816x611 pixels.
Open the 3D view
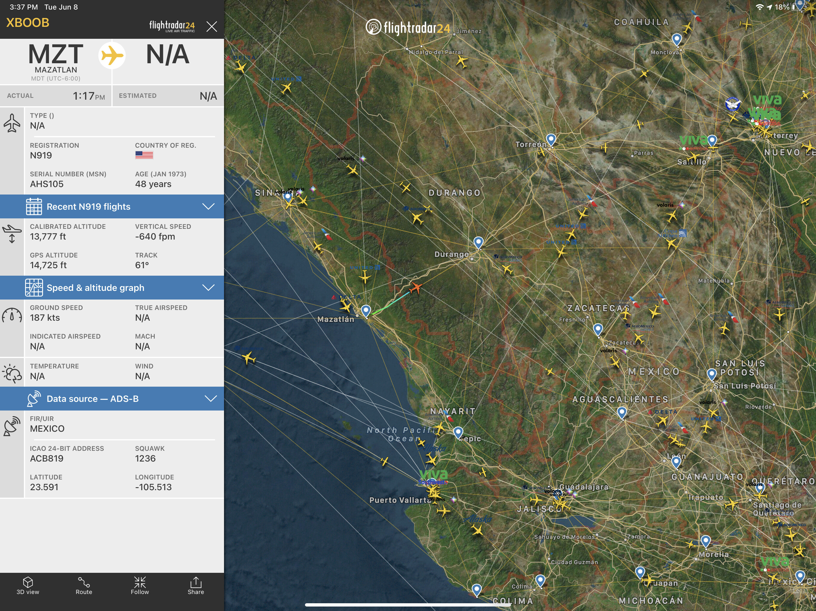tap(28, 585)
